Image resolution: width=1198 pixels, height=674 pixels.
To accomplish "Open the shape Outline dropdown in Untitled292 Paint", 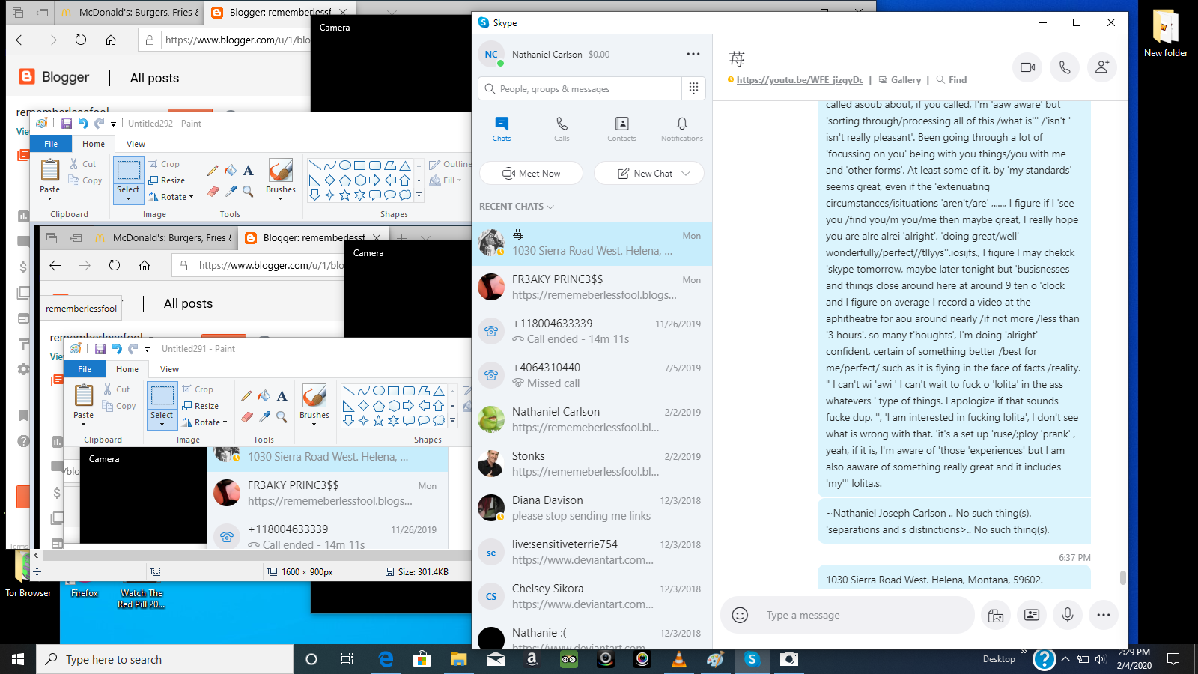I will pyautogui.click(x=450, y=164).
